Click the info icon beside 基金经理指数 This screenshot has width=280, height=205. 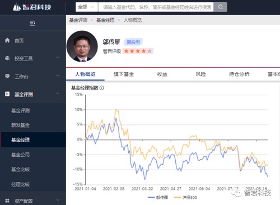click(x=102, y=88)
